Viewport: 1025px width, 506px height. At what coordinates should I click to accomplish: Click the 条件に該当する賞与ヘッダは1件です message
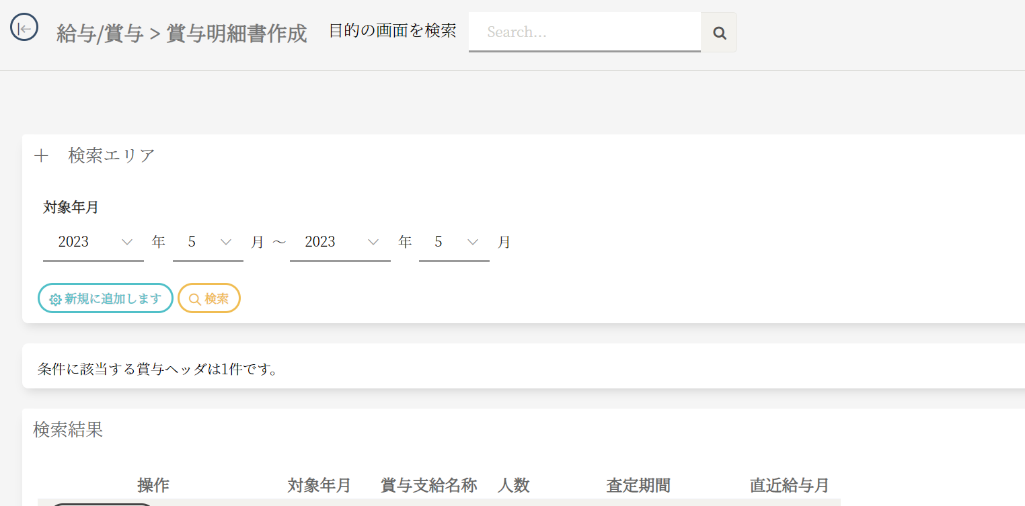(158, 369)
